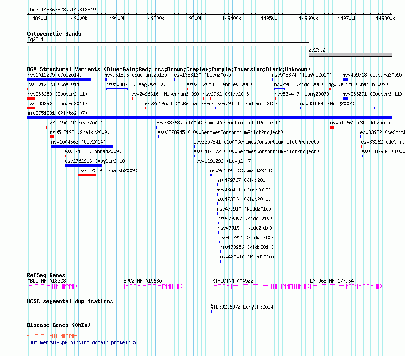
Task: Click the DGV Structural Variants track title
Action: point(168,69)
